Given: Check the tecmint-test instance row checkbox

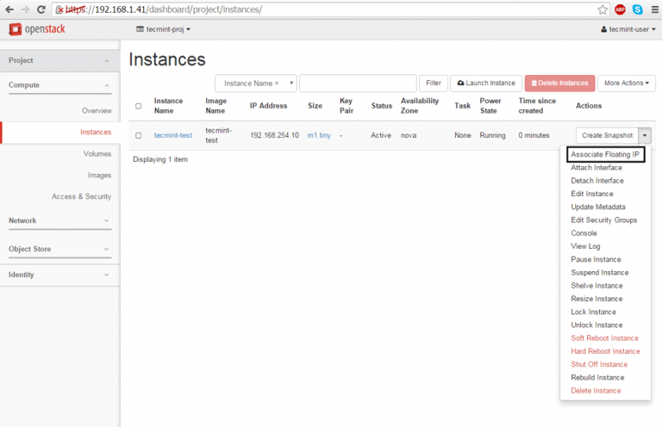Looking at the screenshot, I should coord(139,135).
